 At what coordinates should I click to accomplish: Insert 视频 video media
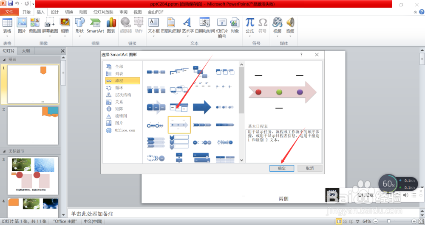pos(277,26)
